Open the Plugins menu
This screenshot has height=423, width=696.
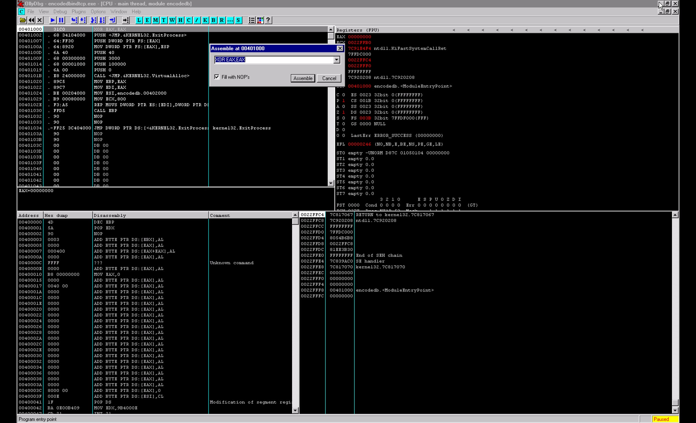[x=79, y=12]
